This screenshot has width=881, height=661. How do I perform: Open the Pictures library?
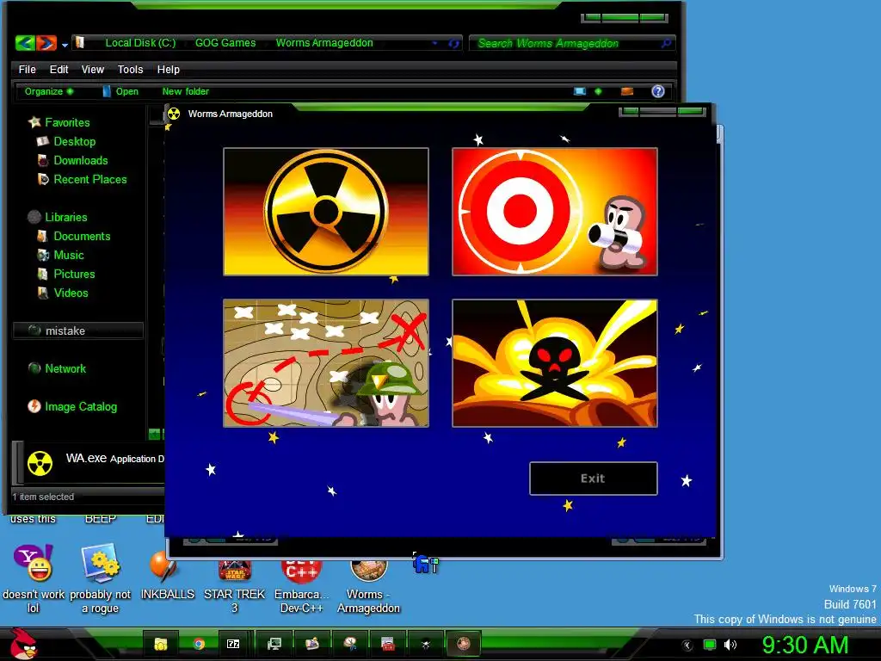(x=65, y=274)
